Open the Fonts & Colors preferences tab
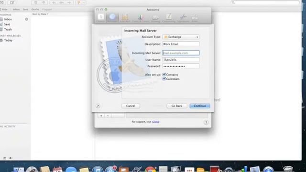Viewport: 306px width, 172px height. (x=141, y=18)
